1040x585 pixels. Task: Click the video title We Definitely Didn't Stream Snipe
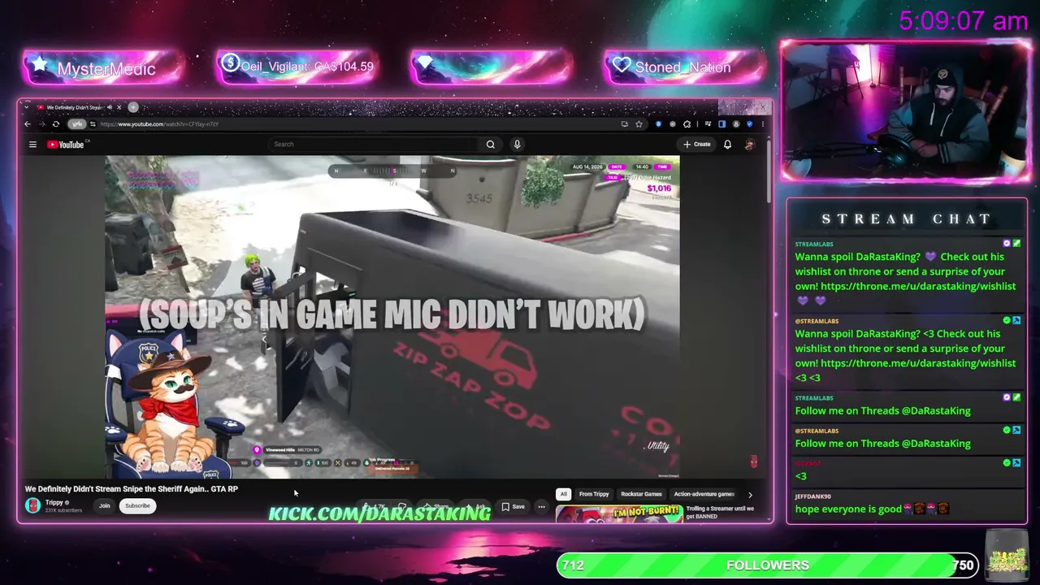132,489
